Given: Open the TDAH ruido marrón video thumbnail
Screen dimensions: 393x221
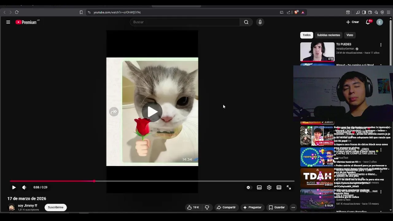Looking at the screenshot, I should [x=317, y=178].
